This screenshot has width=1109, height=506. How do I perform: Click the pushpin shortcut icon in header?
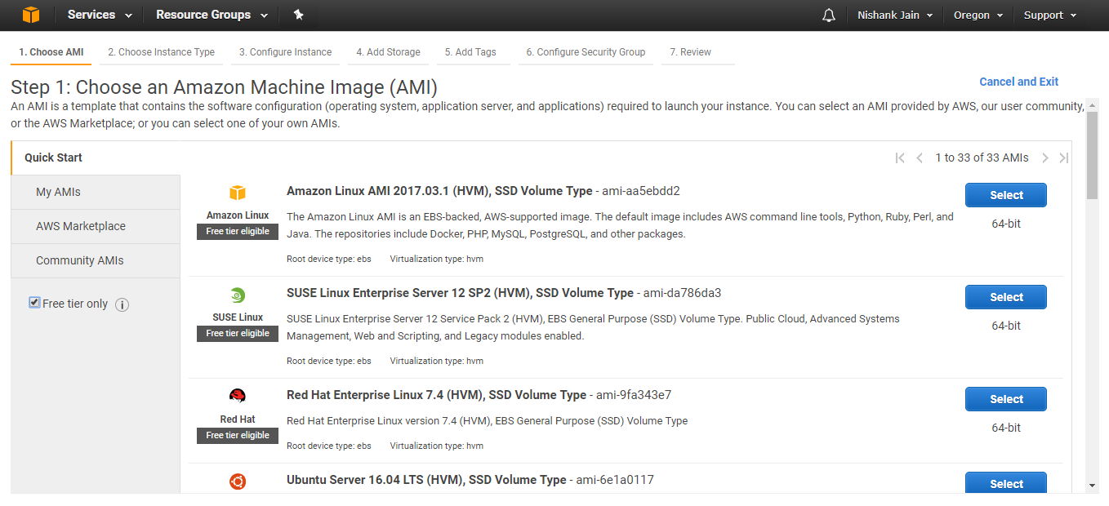298,15
